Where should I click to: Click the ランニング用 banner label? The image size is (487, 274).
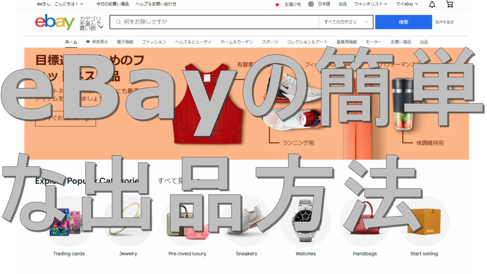(x=298, y=143)
